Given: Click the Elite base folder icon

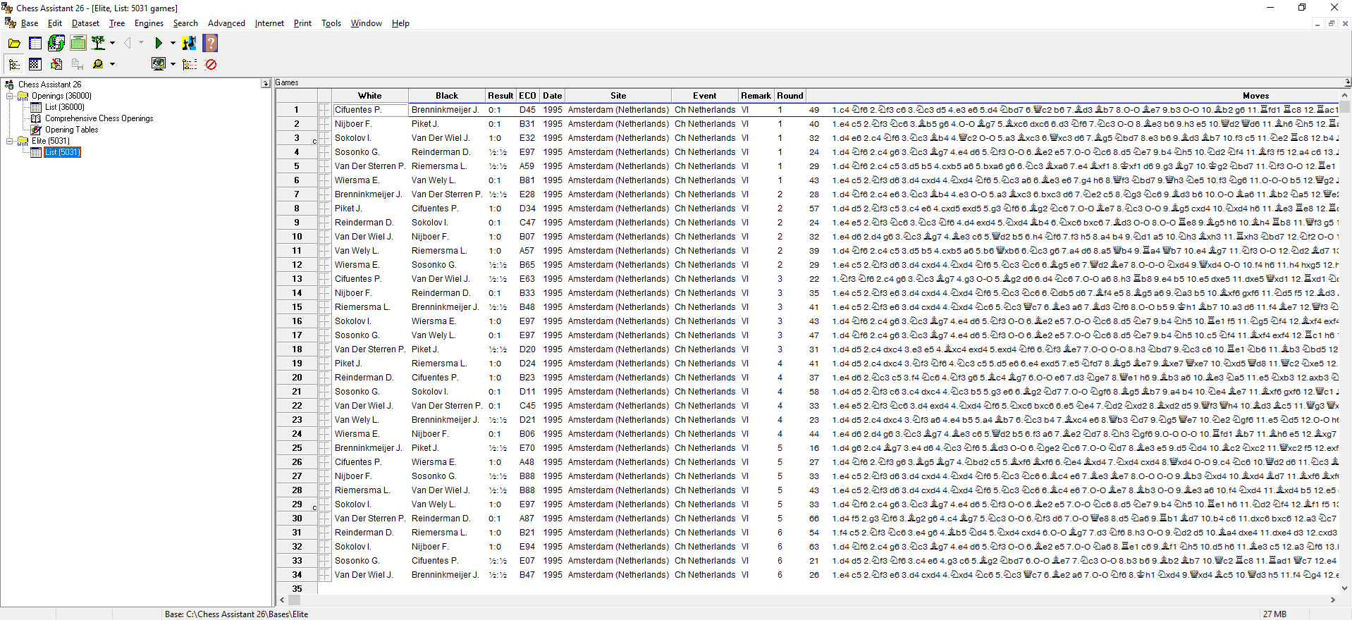Looking at the screenshot, I should point(23,141).
